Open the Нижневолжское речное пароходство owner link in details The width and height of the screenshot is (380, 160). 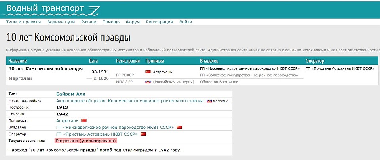[x=115, y=127]
